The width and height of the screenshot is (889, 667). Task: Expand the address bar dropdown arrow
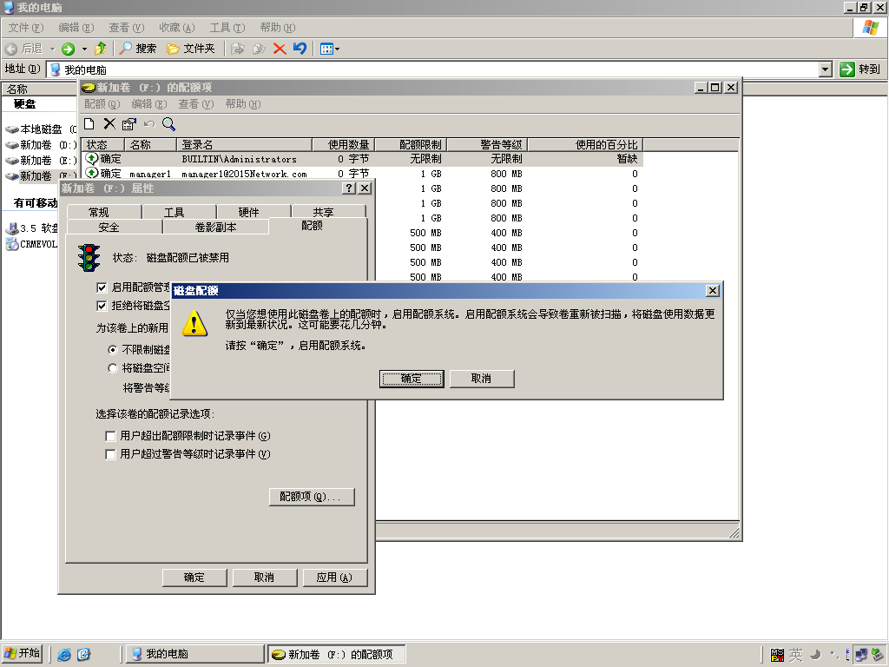(826, 69)
